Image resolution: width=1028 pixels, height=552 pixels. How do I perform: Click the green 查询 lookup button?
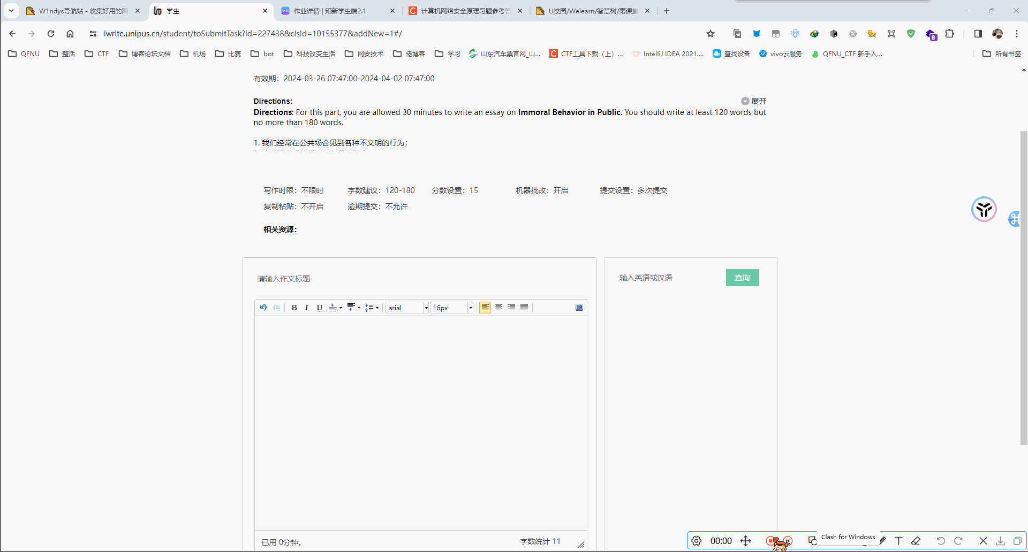742,278
